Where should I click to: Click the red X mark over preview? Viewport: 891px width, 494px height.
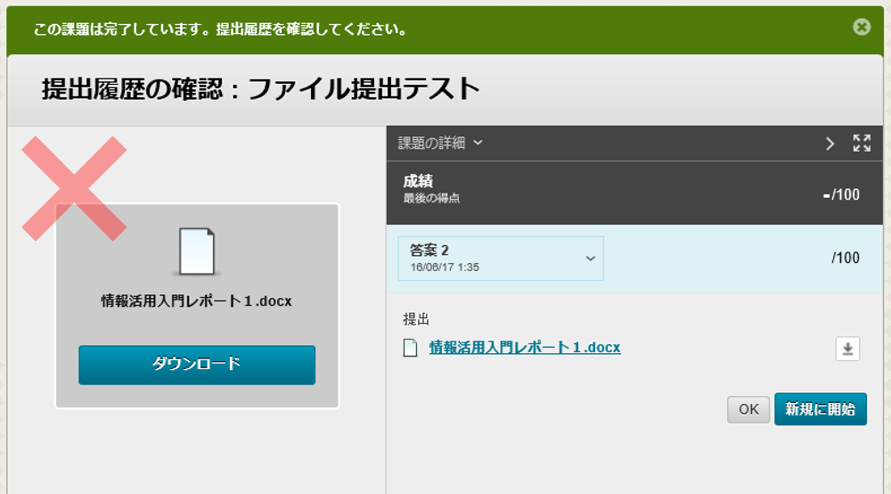pos(74,188)
